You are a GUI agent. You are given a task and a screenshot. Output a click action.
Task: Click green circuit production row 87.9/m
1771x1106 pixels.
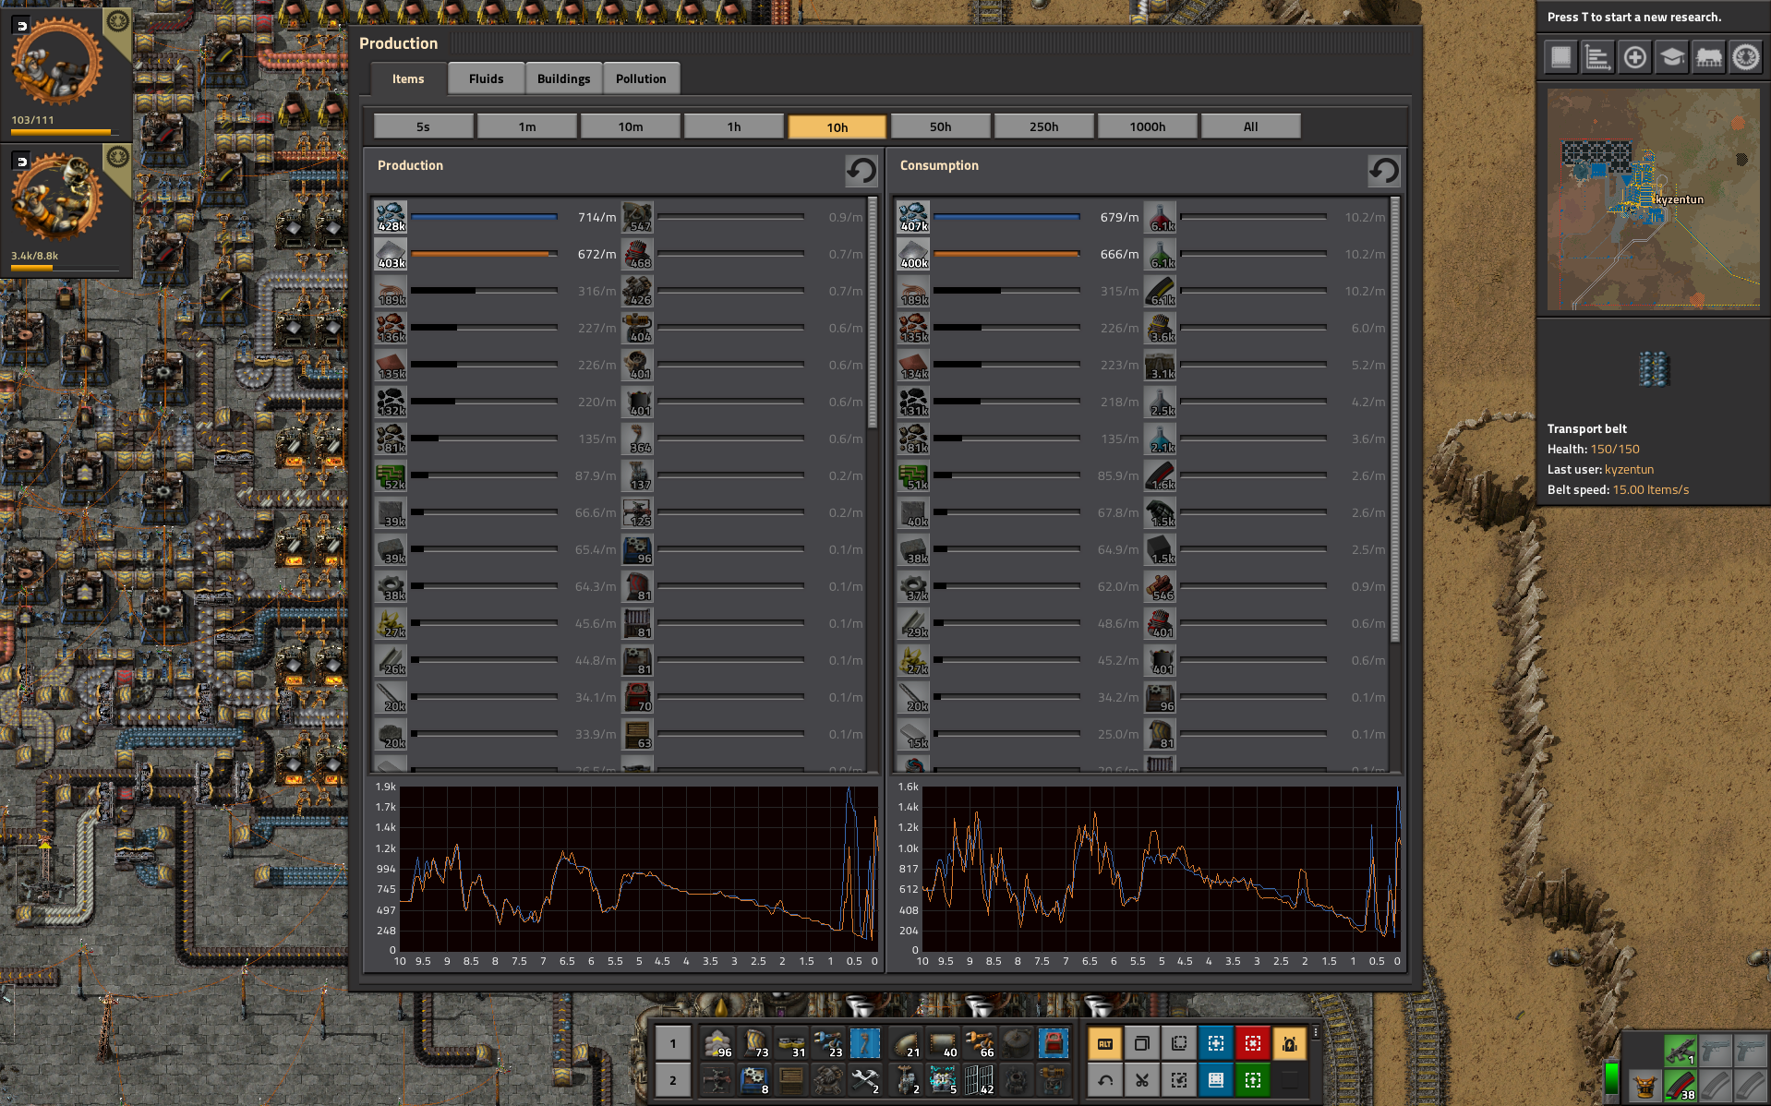[496, 475]
